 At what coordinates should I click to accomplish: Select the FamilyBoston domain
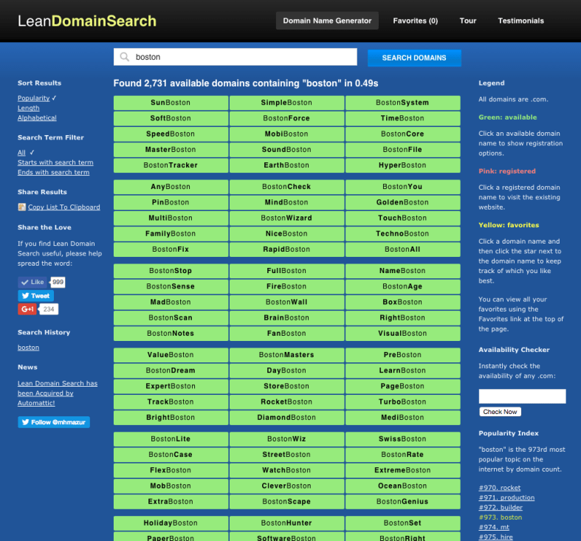tap(171, 234)
